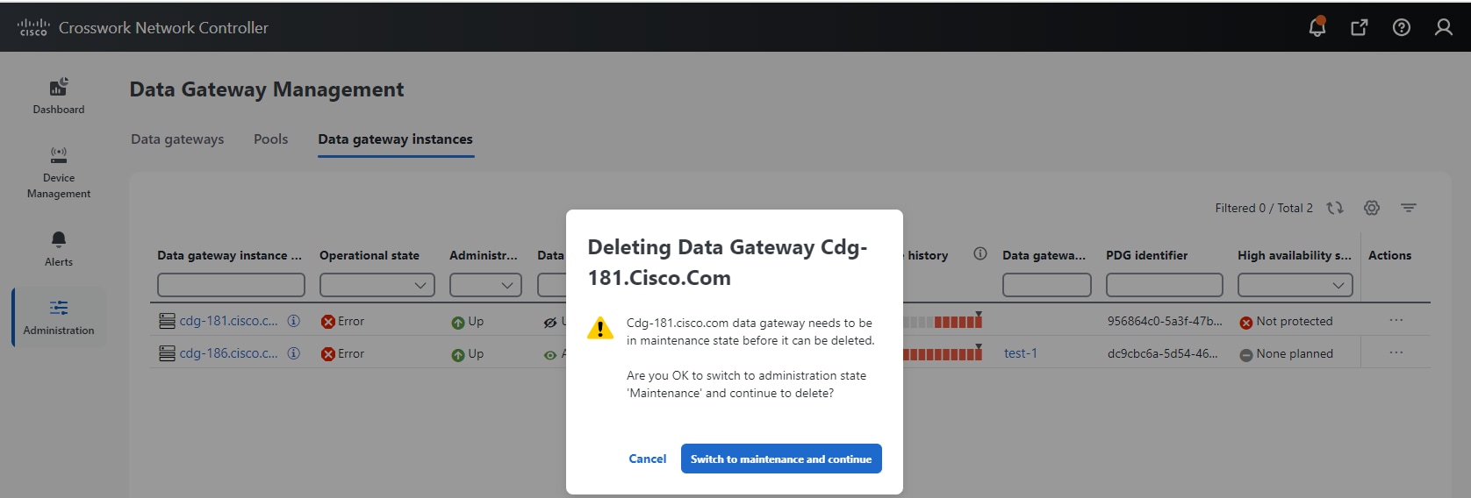The image size is (1471, 498).
Task: Open table column settings gear
Action: tap(1372, 208)
